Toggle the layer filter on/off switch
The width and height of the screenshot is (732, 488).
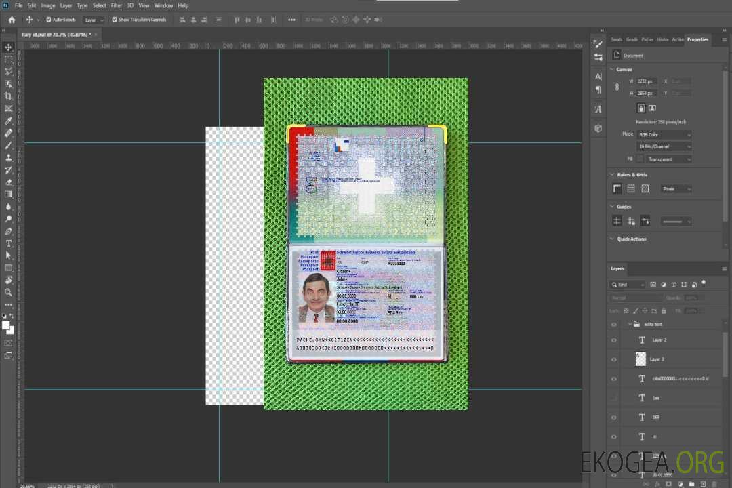click(704, 283)
